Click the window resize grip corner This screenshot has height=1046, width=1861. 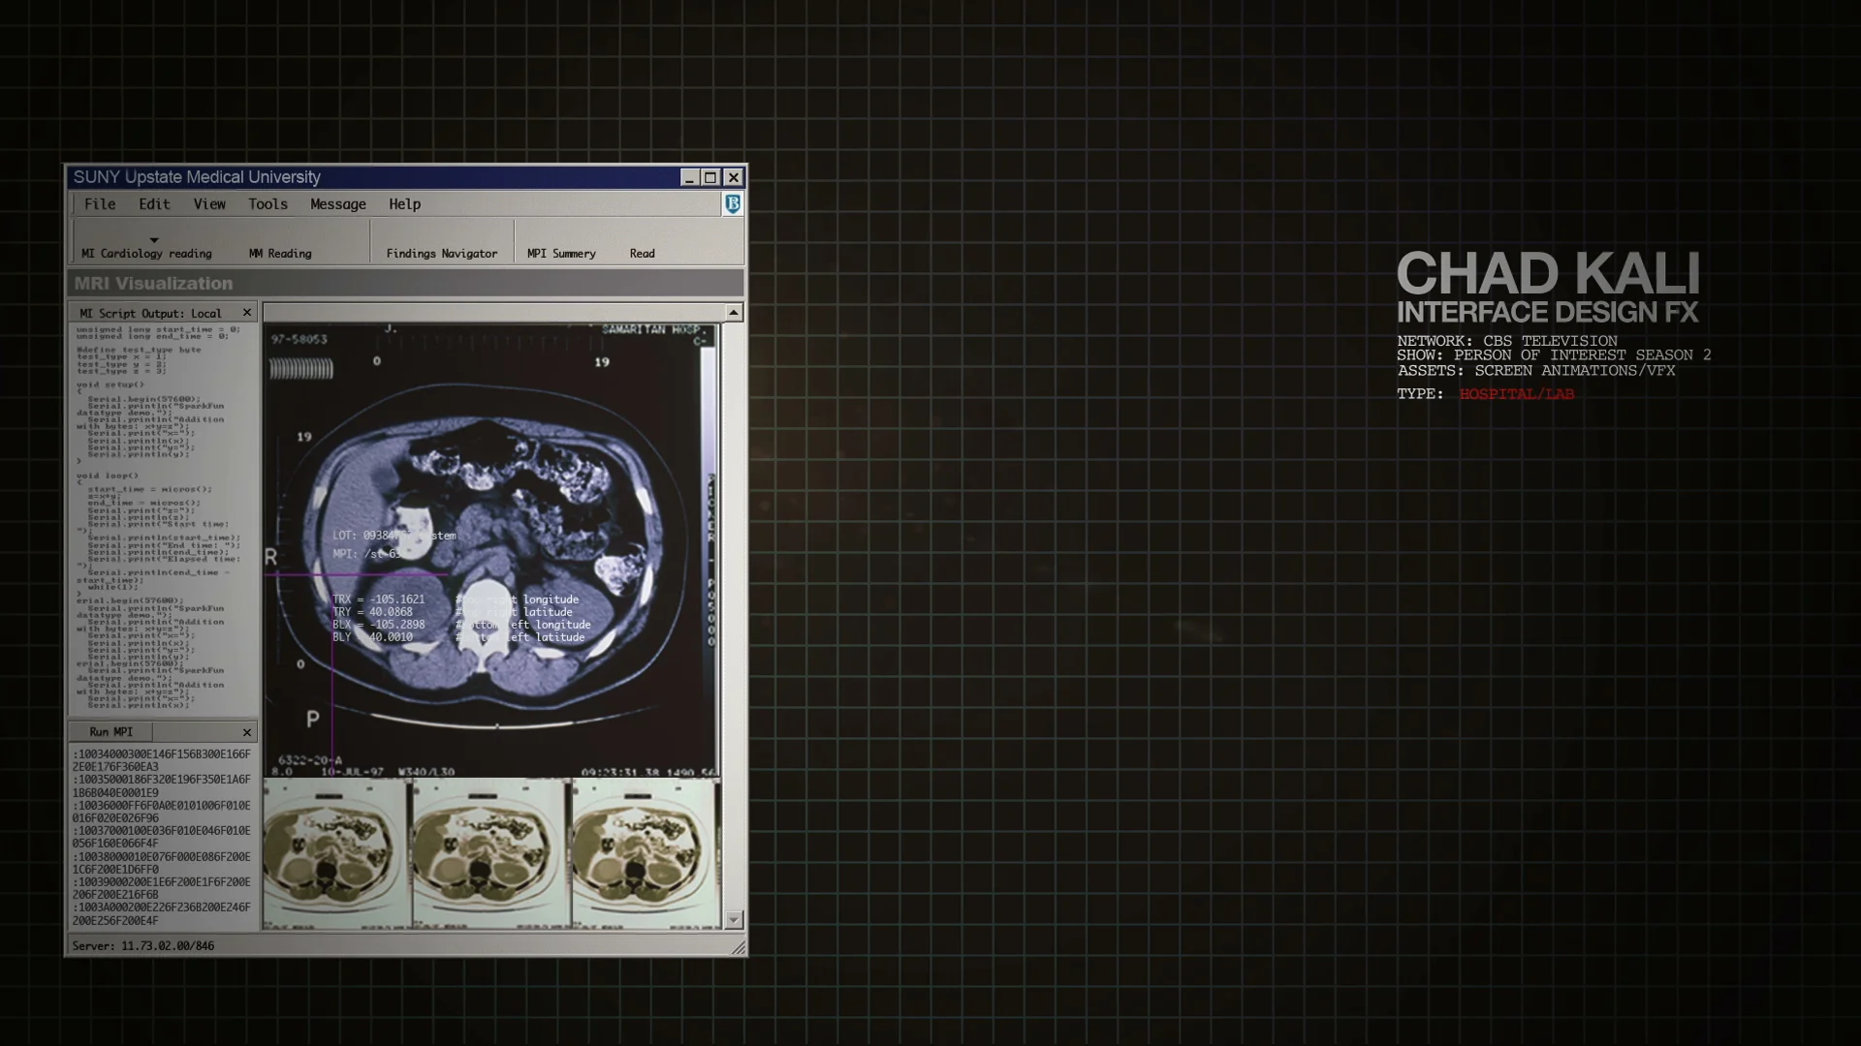click(x=739, y=949)
